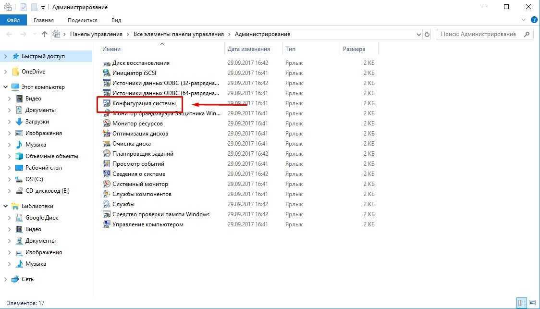The image size is (540, 309).
Task: Sort by the Дата изменения column header
Action: coord(248,49)
